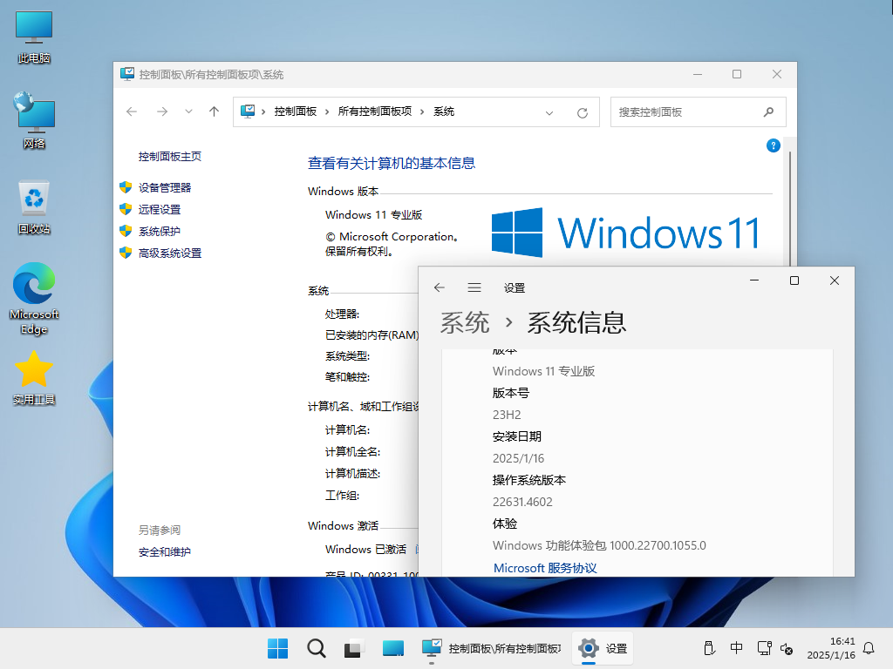Image resolution: width=893 pixels, height=669 pixels.
Task: Click the Control Panel vertical scrollbar
Action: click(x=790, y=208)
